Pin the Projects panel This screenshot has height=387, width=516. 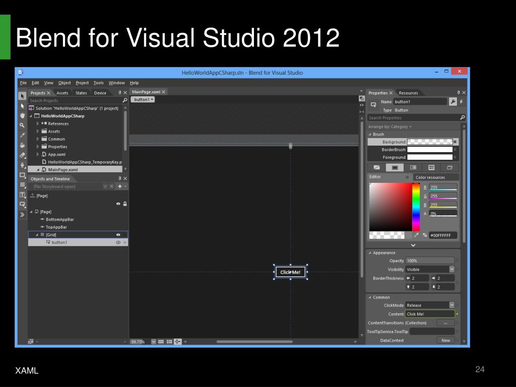(x=120, y=93)
